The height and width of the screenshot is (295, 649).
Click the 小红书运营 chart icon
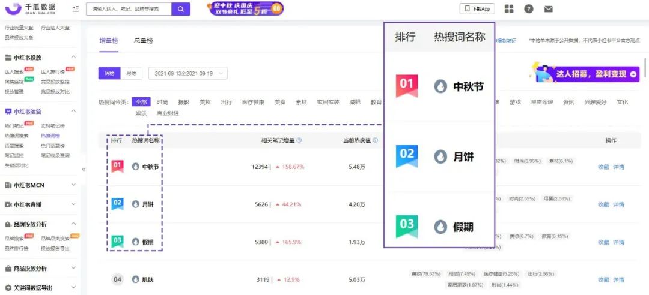[8, 112]
